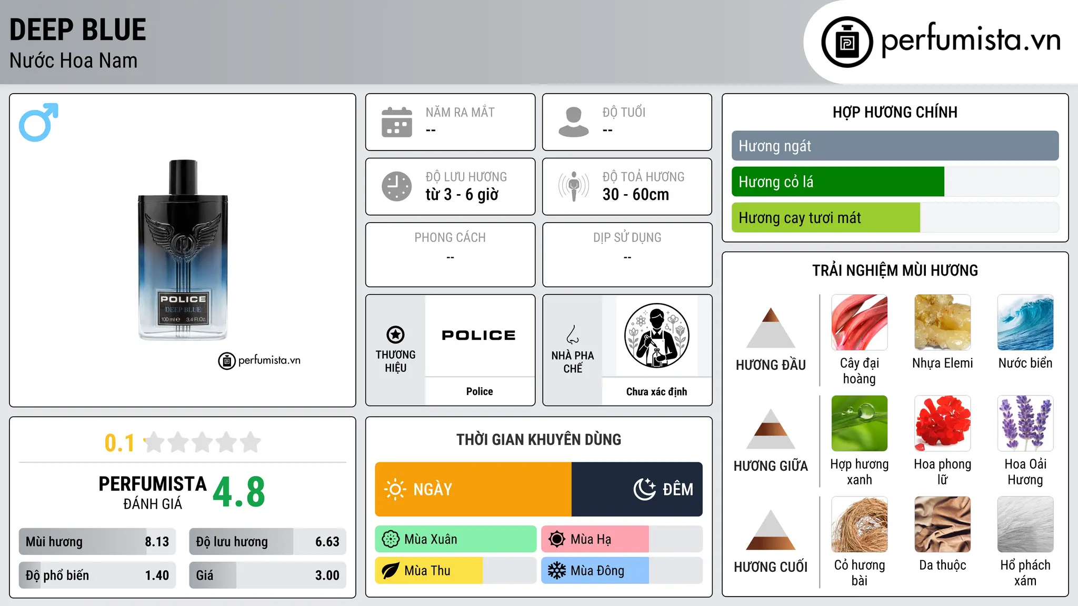Viewport: 1078px width, 606px height.
Task: Click the perfumista.vn logo icon in header
Action: coord(847,42)
